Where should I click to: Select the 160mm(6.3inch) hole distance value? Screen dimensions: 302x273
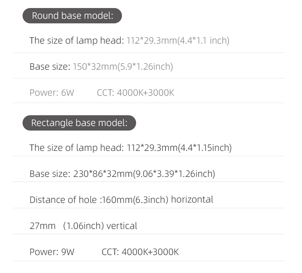[135, 199]
